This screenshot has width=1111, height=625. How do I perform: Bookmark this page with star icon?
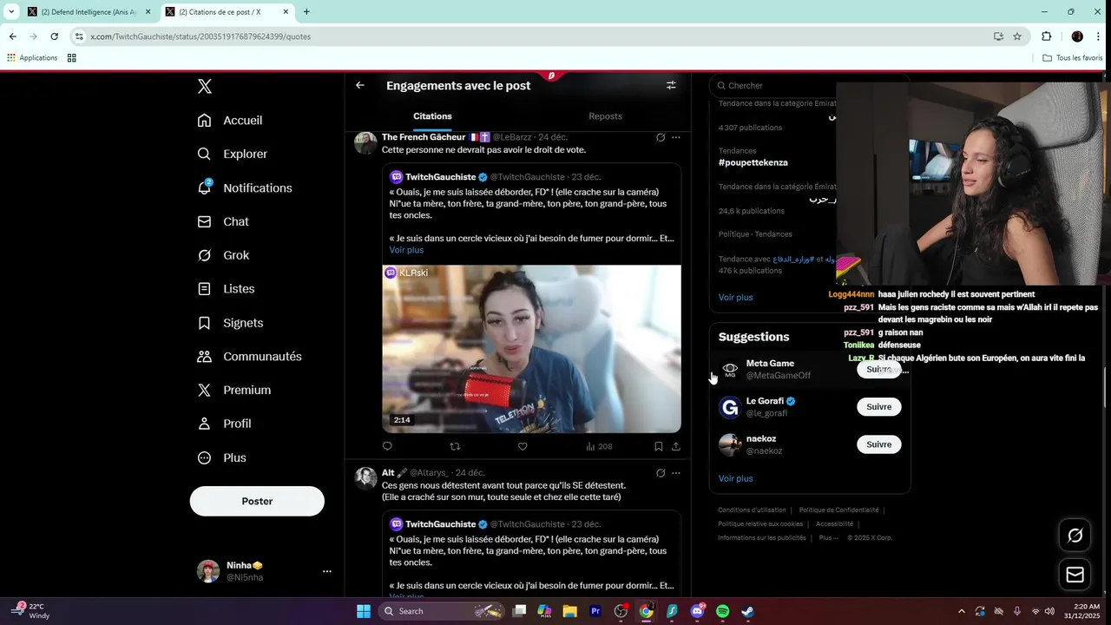(1017, 36)
